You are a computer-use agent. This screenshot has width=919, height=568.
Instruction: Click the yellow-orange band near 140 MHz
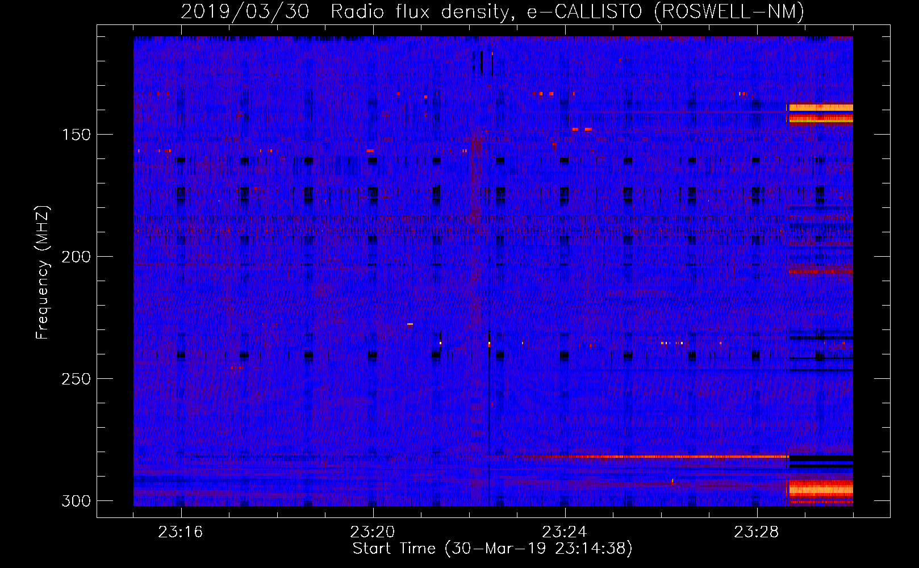821,107
